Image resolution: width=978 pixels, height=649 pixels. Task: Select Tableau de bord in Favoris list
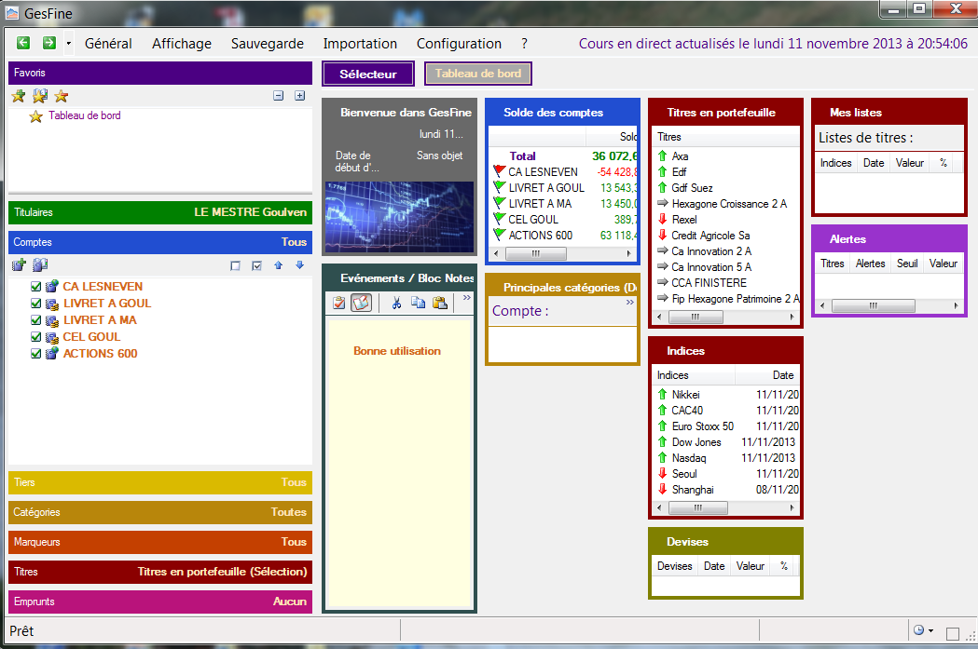(84, 115)
